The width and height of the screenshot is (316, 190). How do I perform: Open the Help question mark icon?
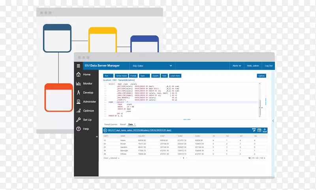[x=79, y=129]
